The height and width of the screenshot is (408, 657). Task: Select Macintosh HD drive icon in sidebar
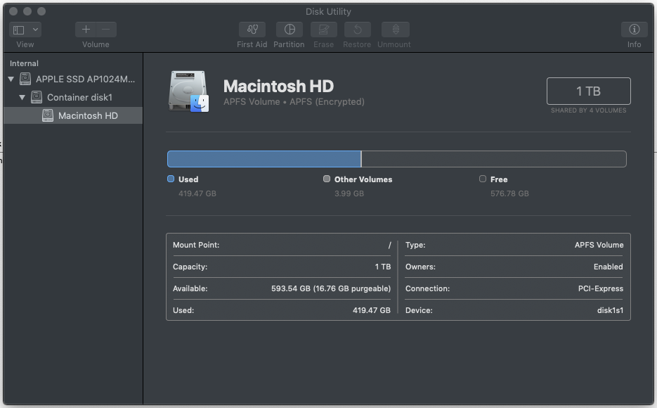pyautogui.click(x=48, y=115)
